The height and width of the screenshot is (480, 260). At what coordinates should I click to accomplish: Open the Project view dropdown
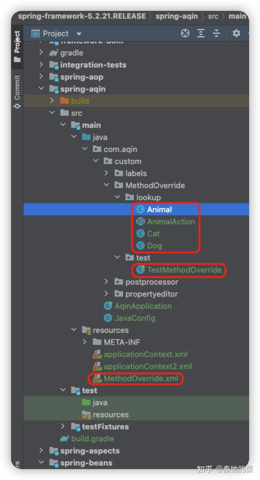(79, 34)
